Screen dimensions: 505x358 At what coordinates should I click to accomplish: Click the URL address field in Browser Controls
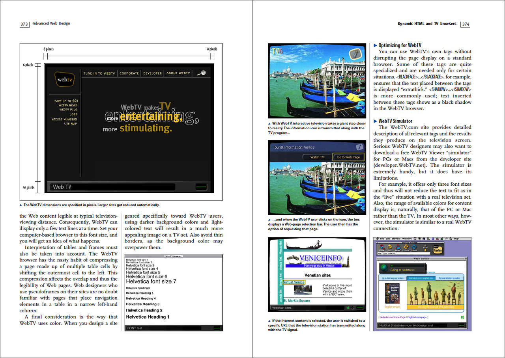[x=404, y=254]
